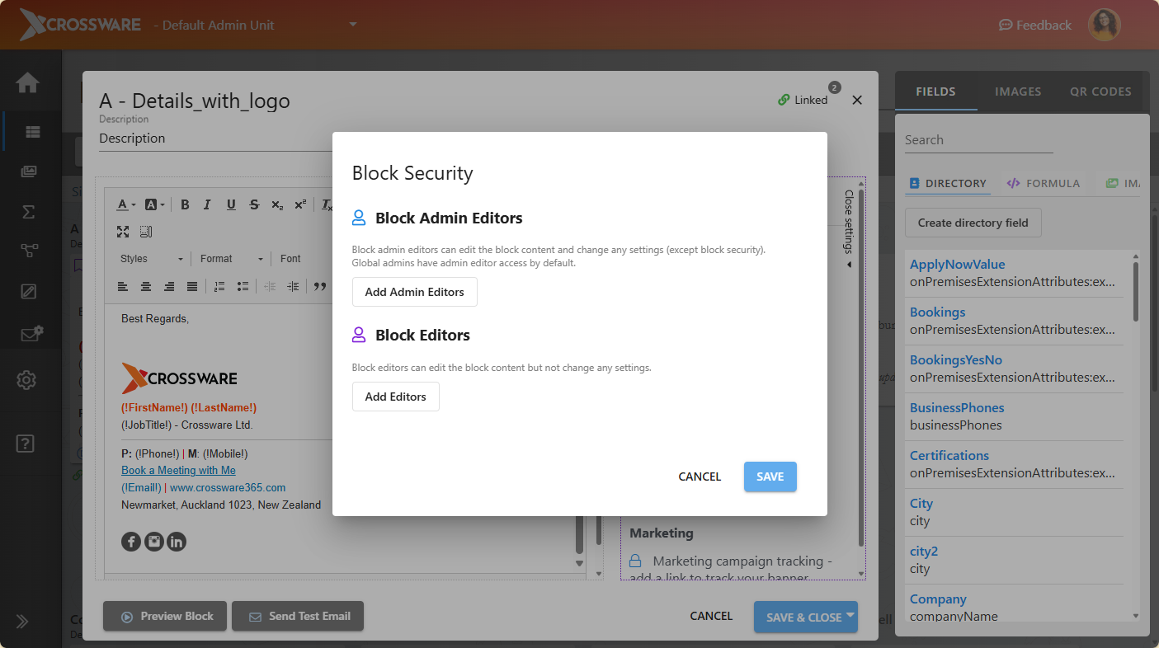Click the help question mark icon
Screen dimensions: 1159x648
[x=26, y=444]
